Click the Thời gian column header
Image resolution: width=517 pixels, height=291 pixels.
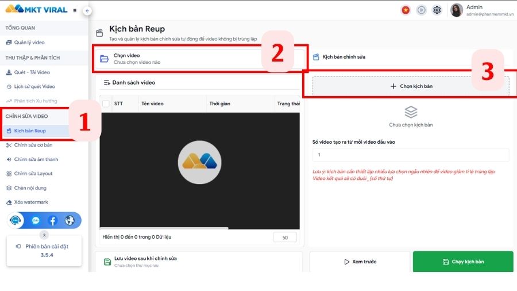click(219, 104)
